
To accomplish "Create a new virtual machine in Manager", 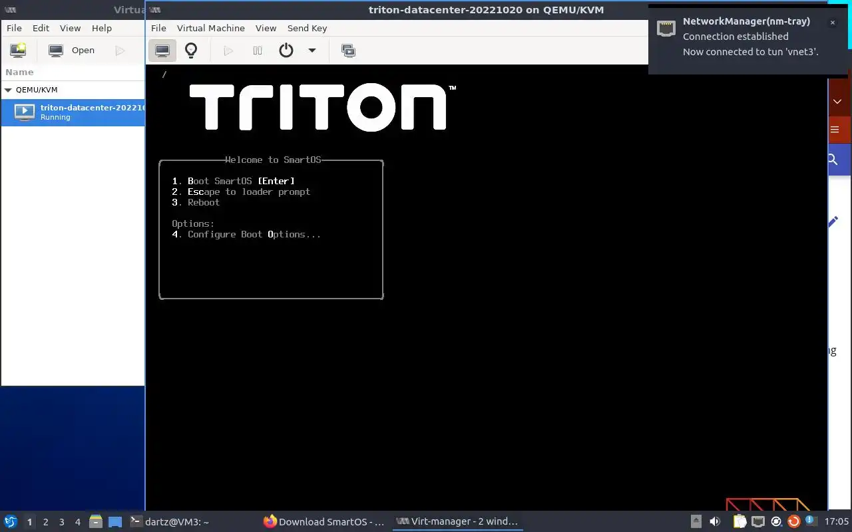I will click(x=18, y=50).
